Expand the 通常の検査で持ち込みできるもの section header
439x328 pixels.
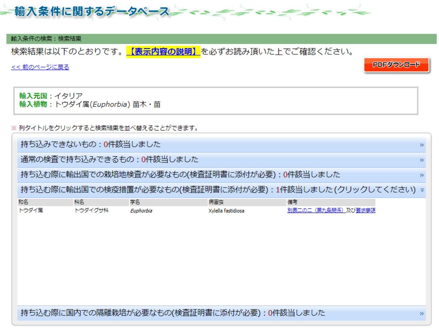221,160
